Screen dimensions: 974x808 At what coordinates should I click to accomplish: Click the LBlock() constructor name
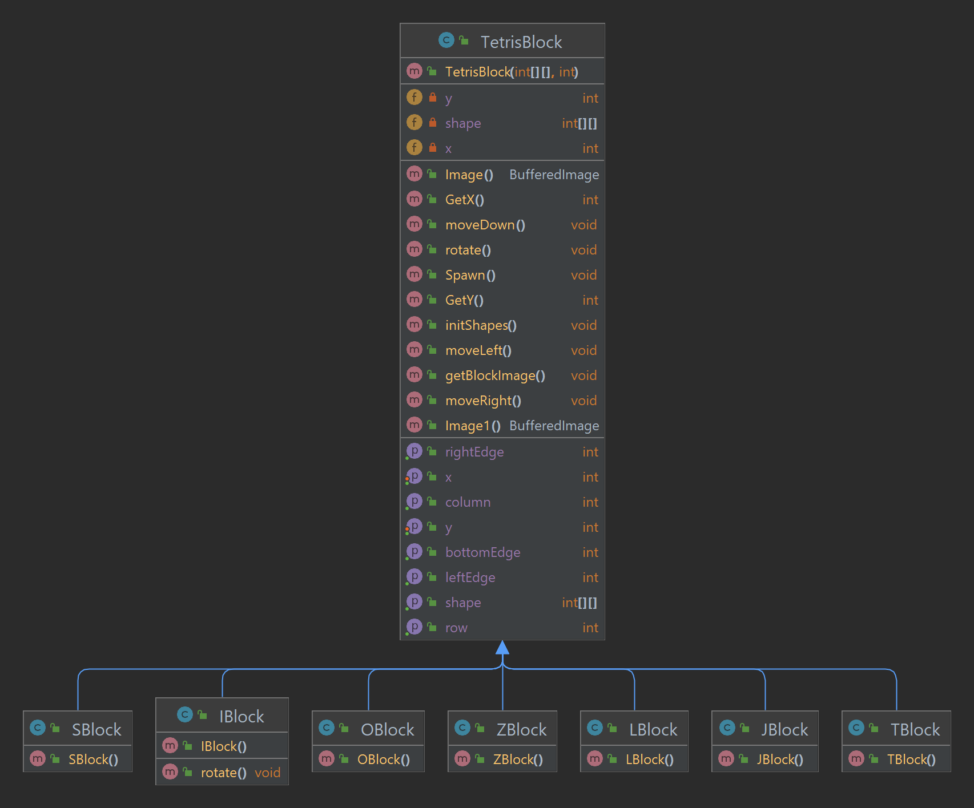(650, 759)
